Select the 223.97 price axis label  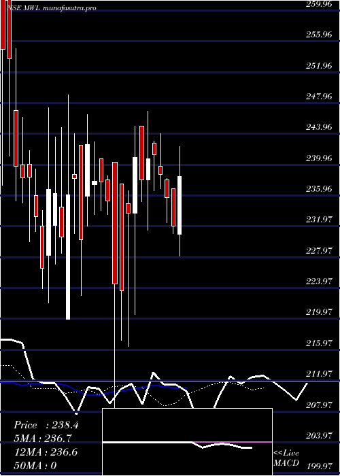click(x=319, y=281)
